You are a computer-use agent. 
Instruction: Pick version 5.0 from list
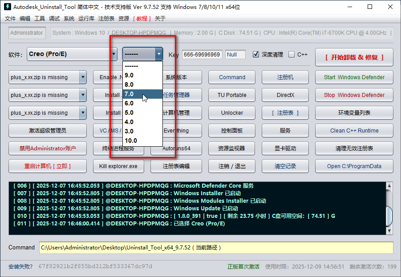click(142, 112)
